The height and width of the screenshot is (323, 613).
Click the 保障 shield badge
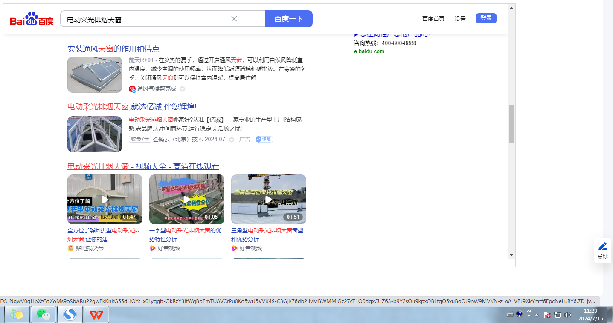264,139
